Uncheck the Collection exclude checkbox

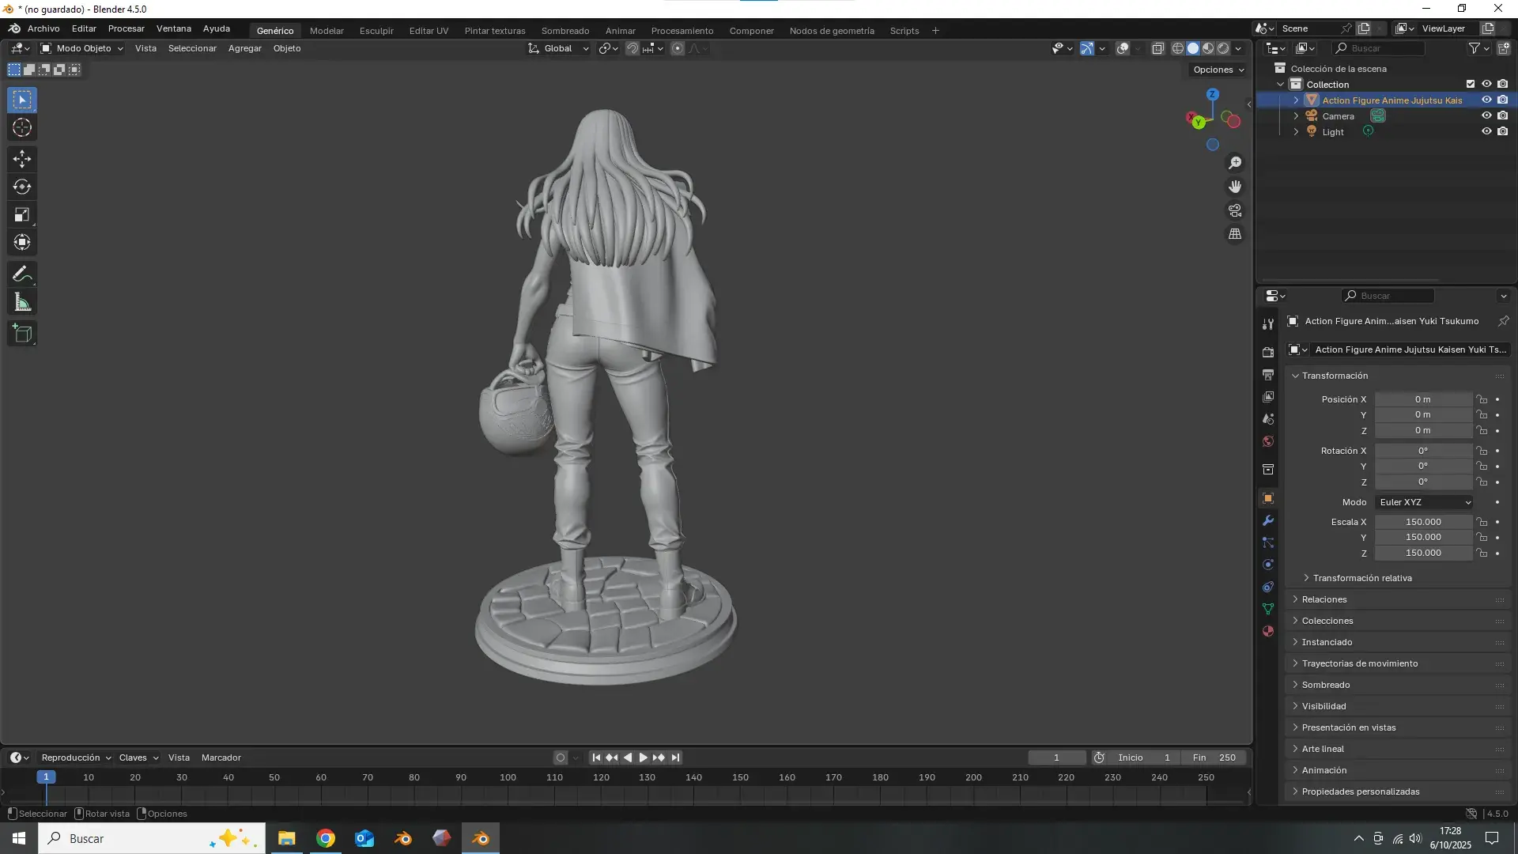click(x=1471, y=84)
